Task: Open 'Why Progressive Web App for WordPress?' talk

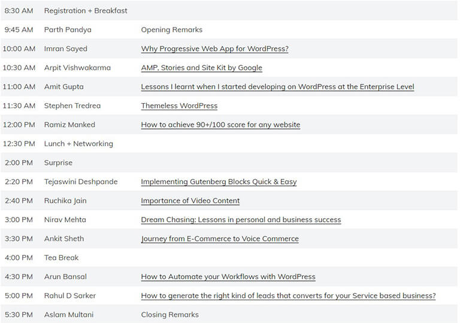Action: pyautogui.click(x=215, y=49)
